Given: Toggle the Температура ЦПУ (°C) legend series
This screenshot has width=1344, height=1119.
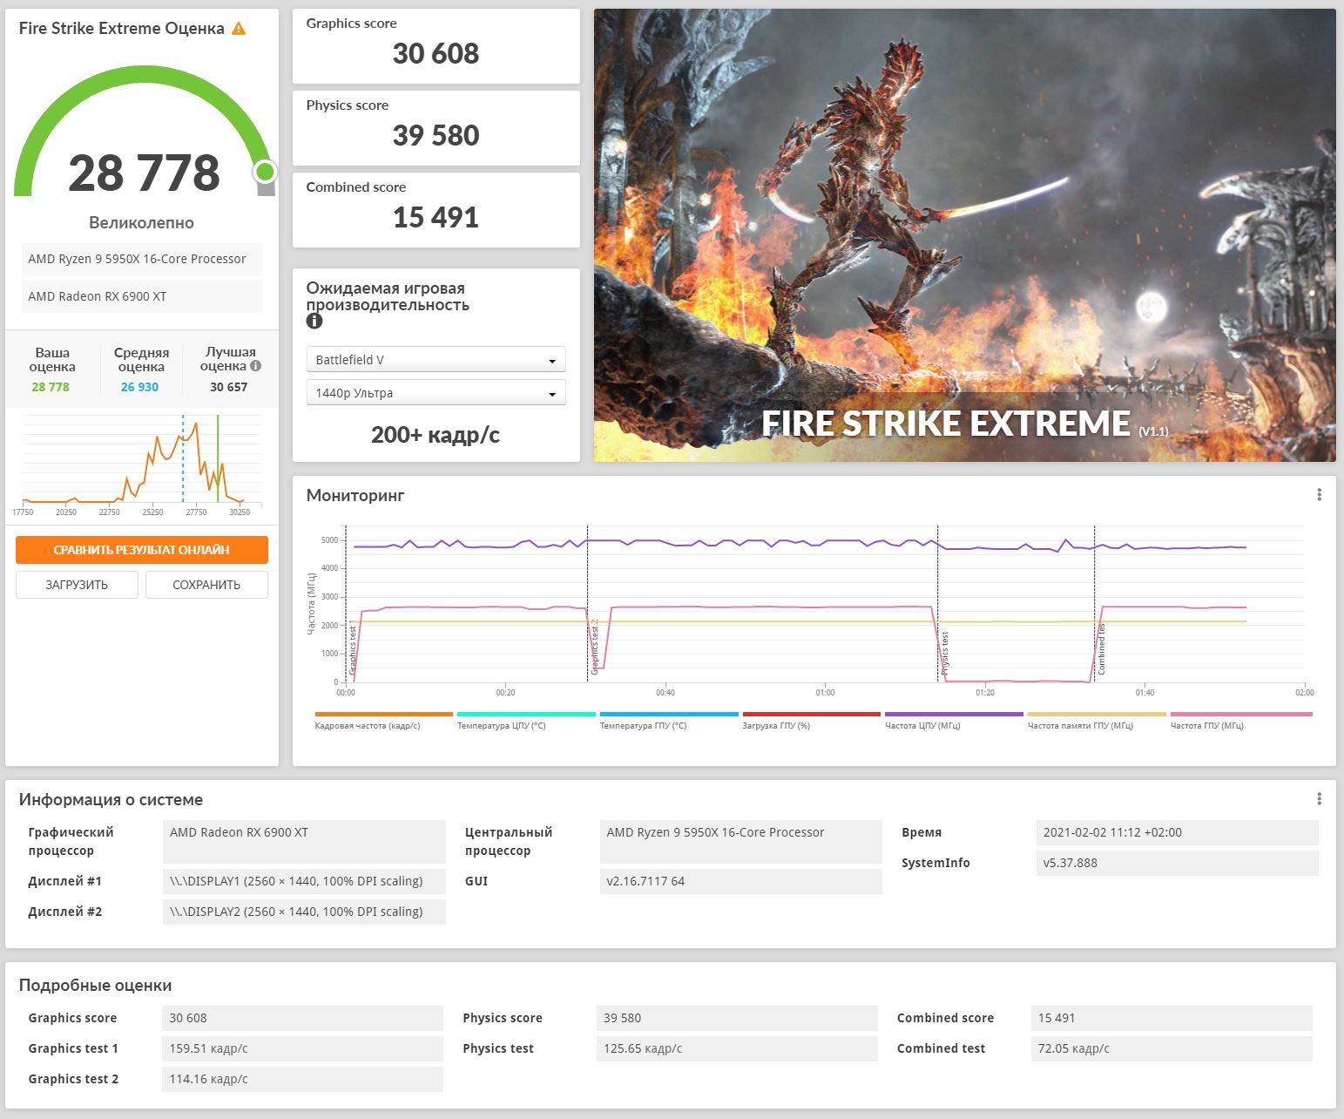Looking at the screenshot, I should 526,722.
